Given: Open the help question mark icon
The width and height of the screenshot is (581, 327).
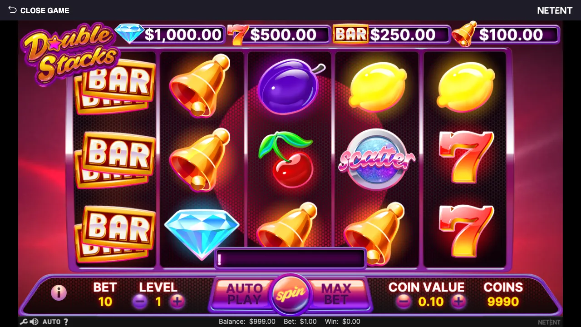Looking at the screenshot, I should pos(66,322).
